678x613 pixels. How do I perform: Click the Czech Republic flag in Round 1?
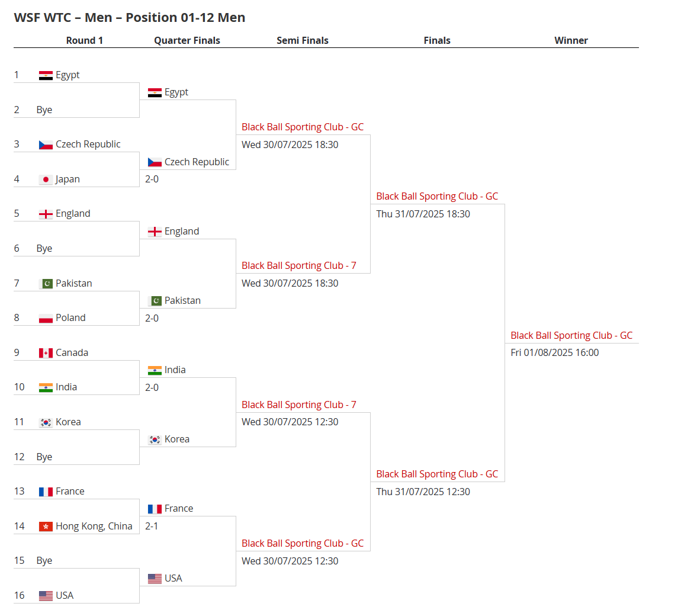tap(46, 145)
